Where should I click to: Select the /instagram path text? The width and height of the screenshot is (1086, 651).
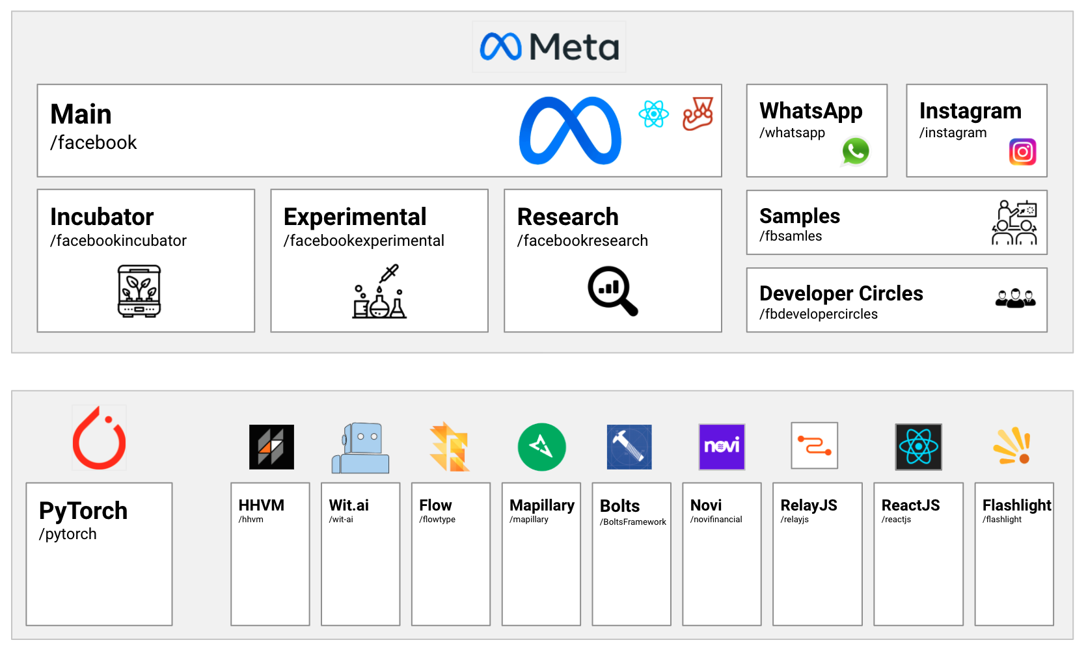click(953, 133)
